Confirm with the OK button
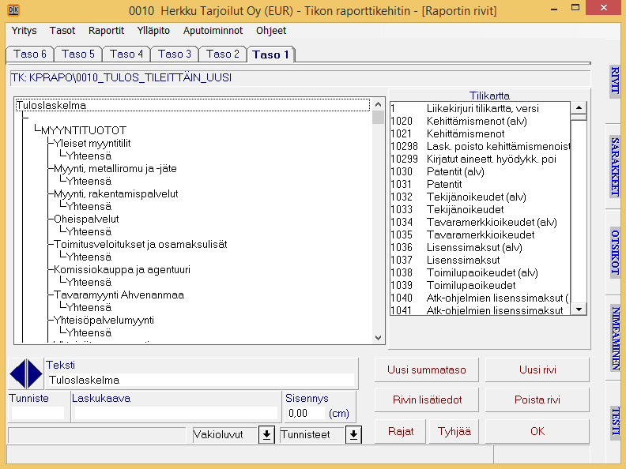 [x=537, y=431]
